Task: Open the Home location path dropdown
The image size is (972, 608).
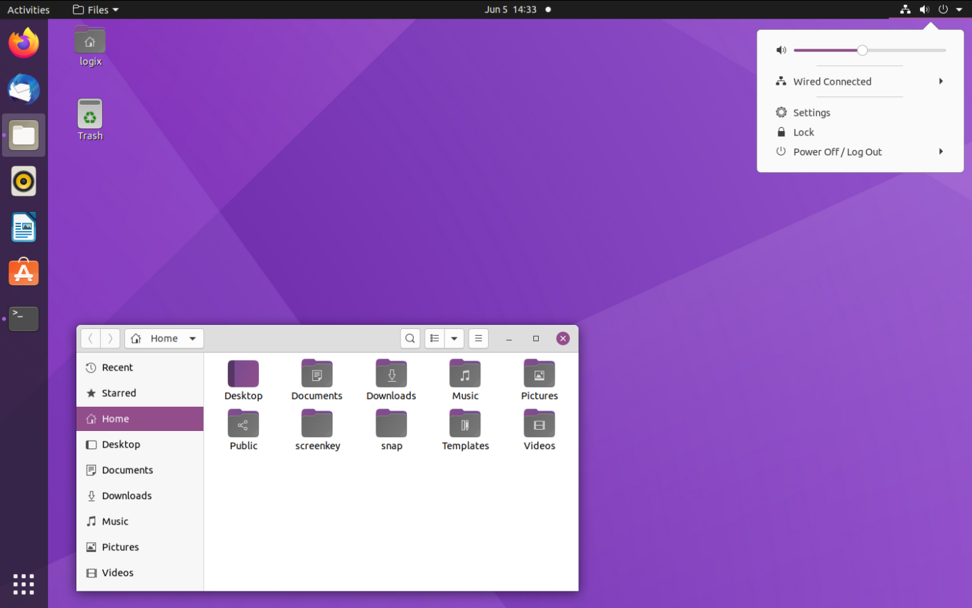Action: coord(192,338)
